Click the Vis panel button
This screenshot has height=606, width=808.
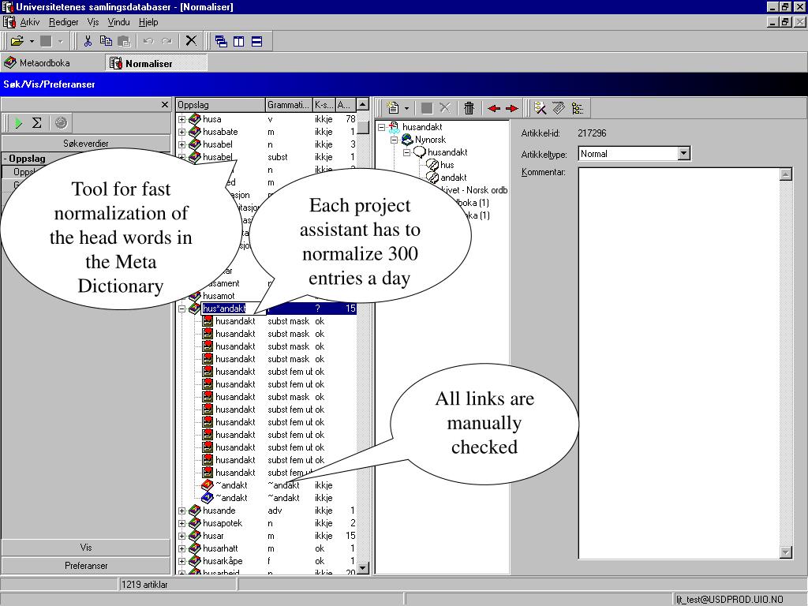[x=85, y=548]
